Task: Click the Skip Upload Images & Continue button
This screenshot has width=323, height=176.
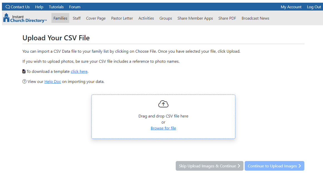Action: tap(210, 166)
